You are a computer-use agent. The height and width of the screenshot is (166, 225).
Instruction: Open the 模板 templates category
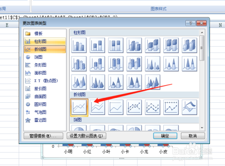[x=45, y=33]
